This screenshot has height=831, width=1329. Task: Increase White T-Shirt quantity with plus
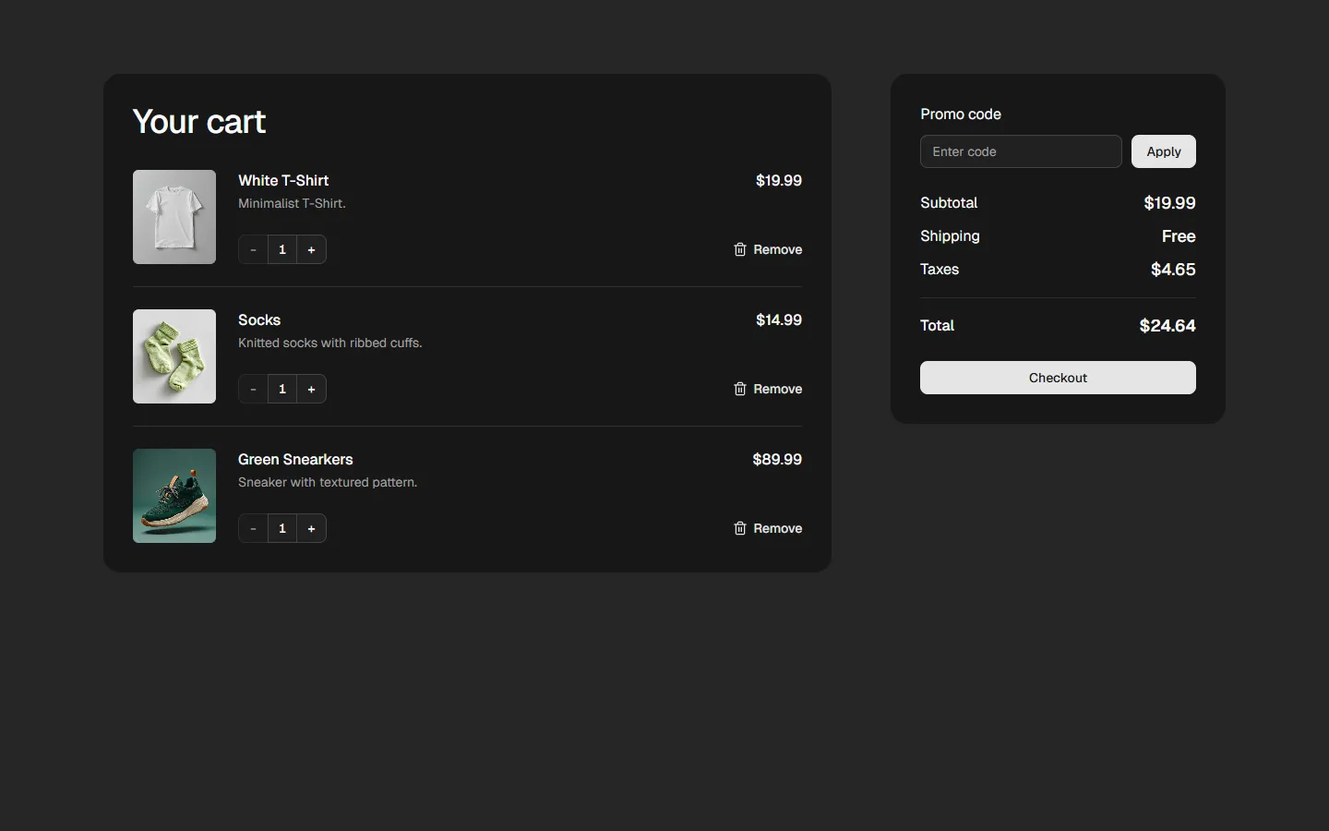click(x=311, y=249)
